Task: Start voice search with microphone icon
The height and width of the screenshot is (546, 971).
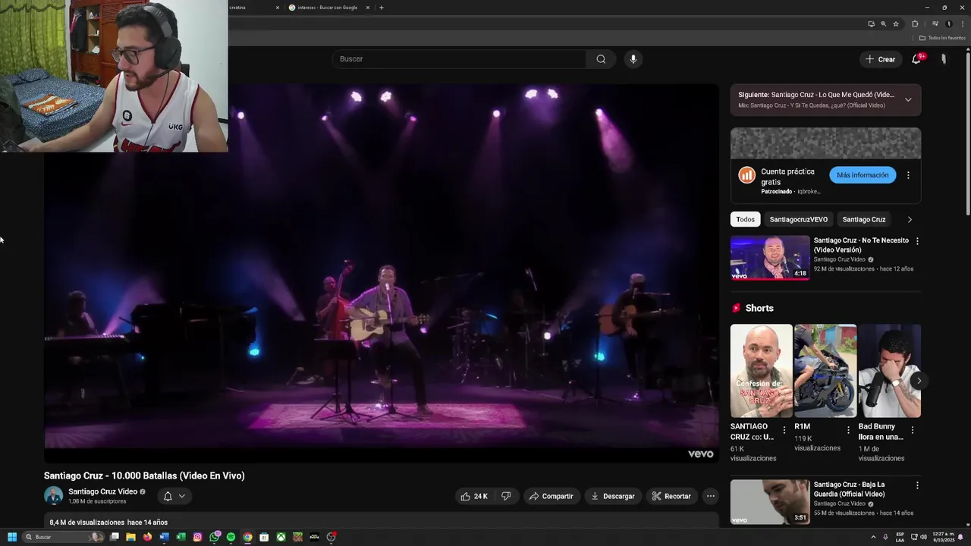Action: click(x=633, y=59)
